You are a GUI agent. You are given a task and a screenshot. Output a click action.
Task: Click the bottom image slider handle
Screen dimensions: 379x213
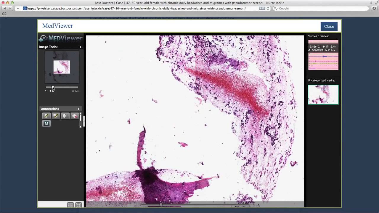[x=161, y=204]
